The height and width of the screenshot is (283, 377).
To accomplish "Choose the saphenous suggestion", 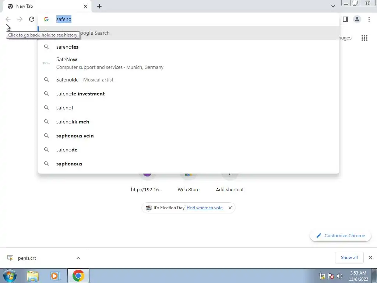I will point(188,164).
